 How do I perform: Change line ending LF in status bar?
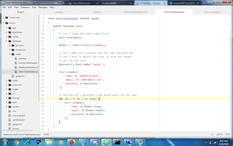coord(212,134)
